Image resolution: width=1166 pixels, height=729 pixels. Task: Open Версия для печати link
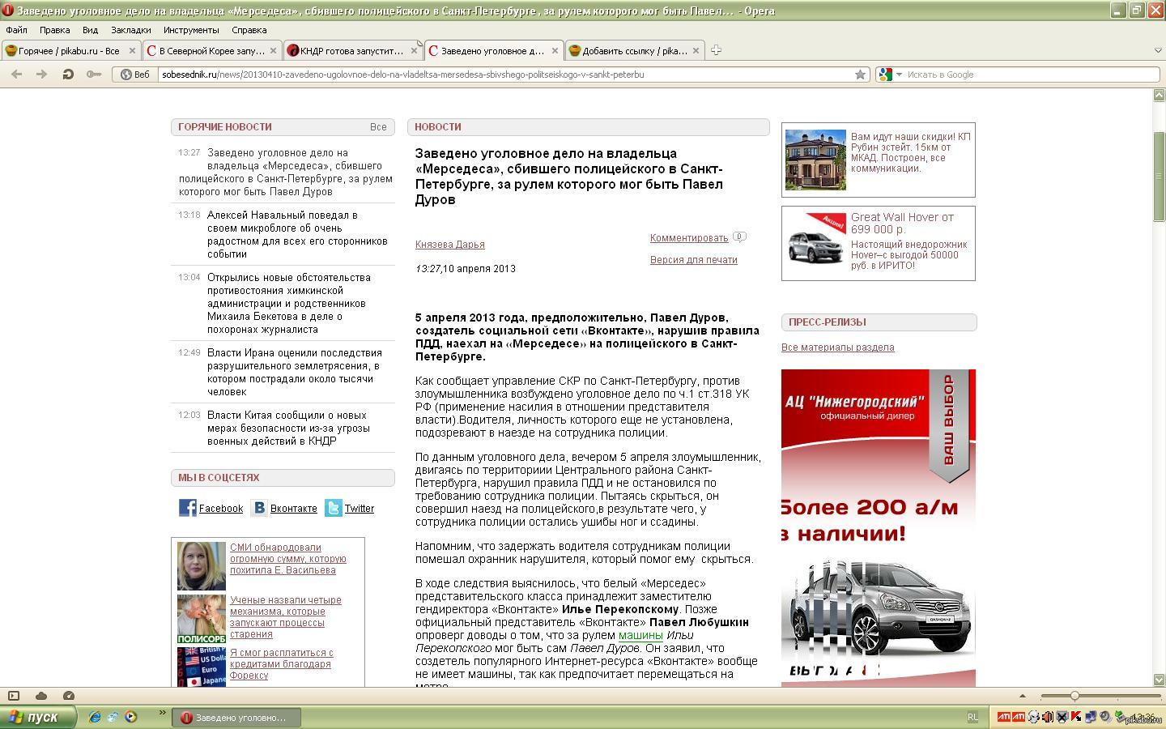coord(694,260)
